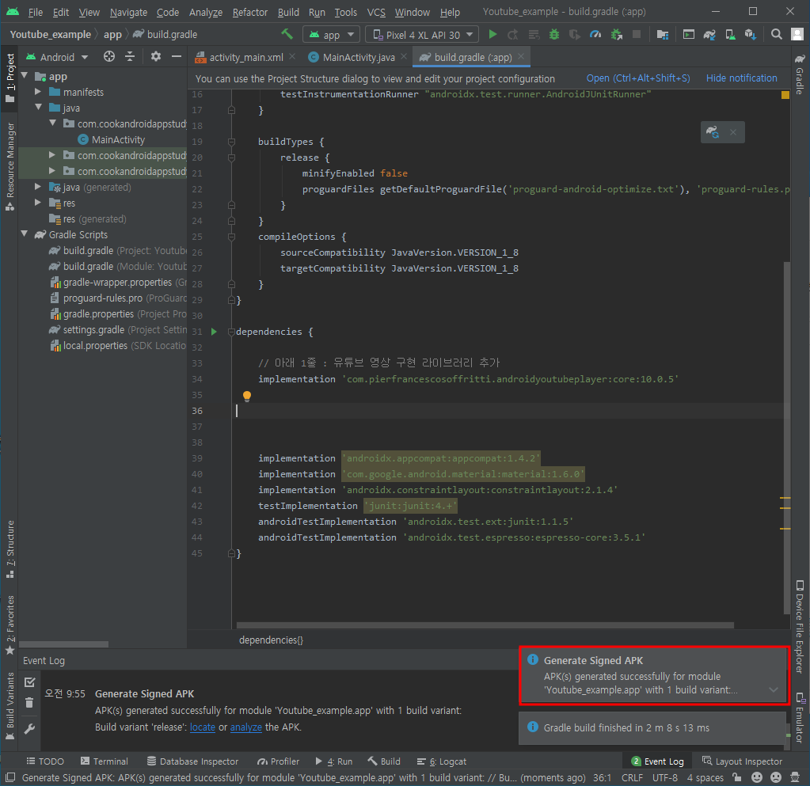Toggle the Project tool window side tab

click(10, 78)
